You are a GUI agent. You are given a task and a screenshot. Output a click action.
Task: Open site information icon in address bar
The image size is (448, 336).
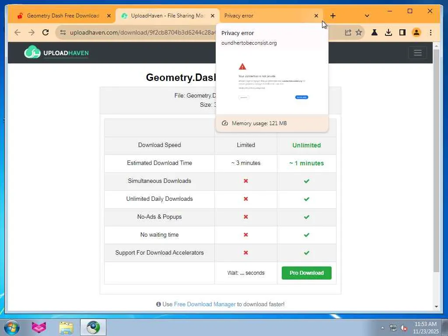tap(63, 32)
